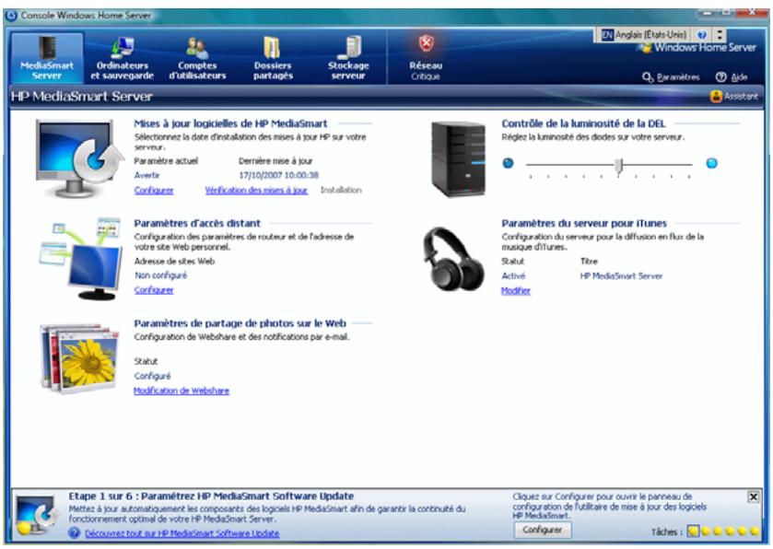This screenshot has width=773, height=549.
Task: Open Comptes d'utilisateurs tab
Action: (197, 58)
